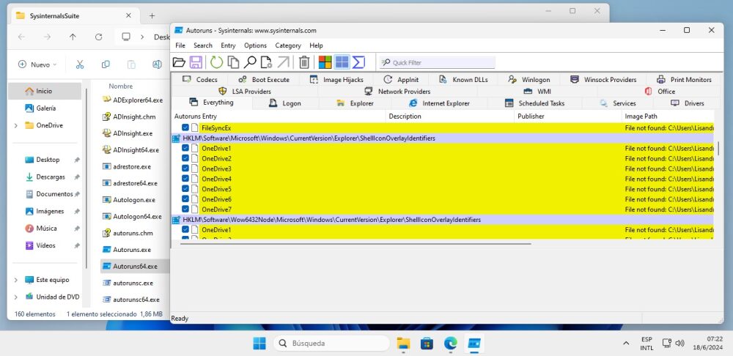This screenshot has width=733, height=356.
Task: Switch to the Scheduled Tasks tab
Action: pos(535,103)
